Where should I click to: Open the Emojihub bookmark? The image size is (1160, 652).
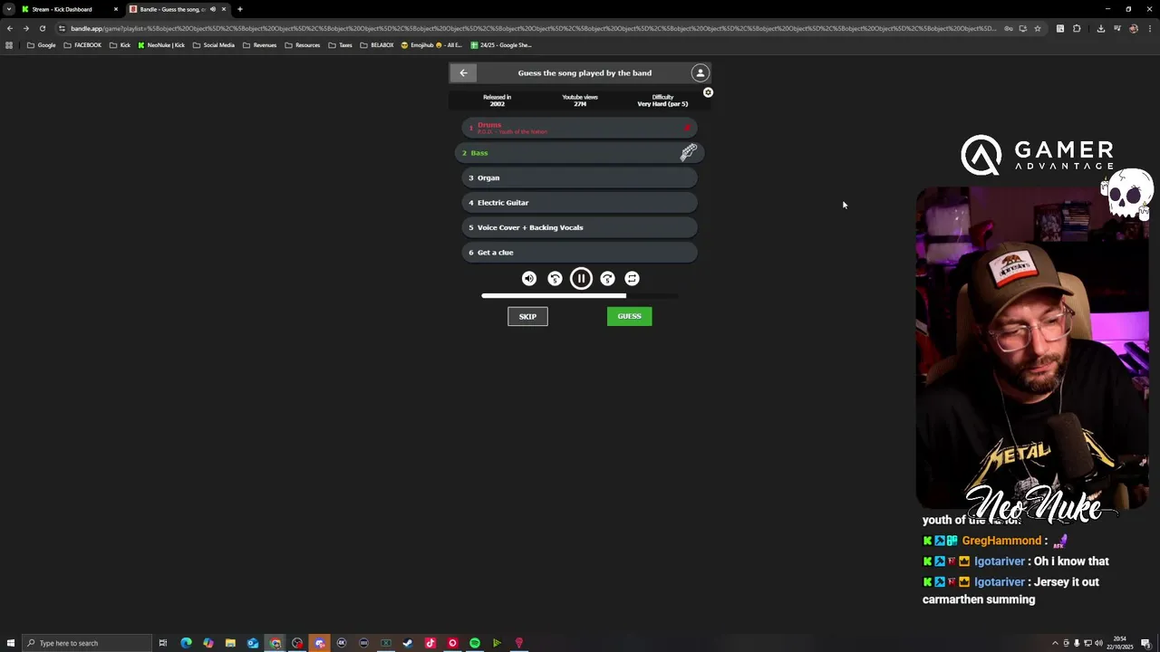[x=431, y=45]
